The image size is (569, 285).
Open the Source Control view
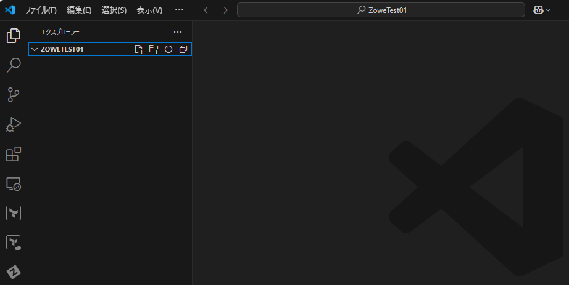(14, 95)
